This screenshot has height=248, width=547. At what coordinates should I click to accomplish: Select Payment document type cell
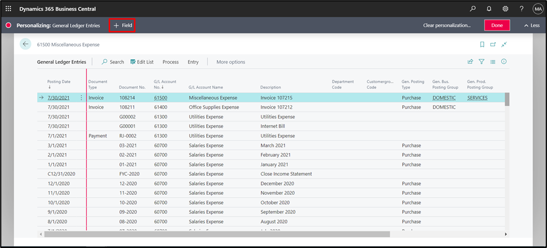(98, 136)
